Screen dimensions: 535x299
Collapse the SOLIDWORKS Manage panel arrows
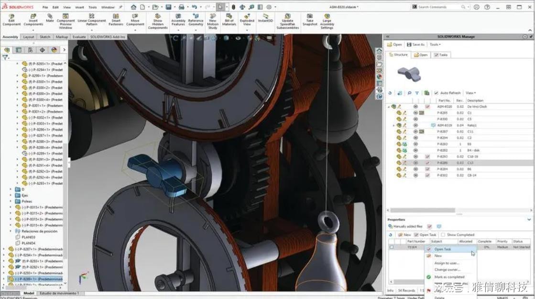tap(388, 36)
